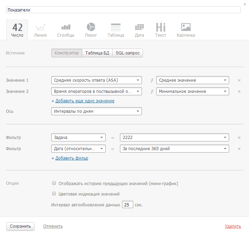The width and height of the screenshot is (249, 235).
Task: Switch to the Таблица table widget type
Action: coord(116,30)
